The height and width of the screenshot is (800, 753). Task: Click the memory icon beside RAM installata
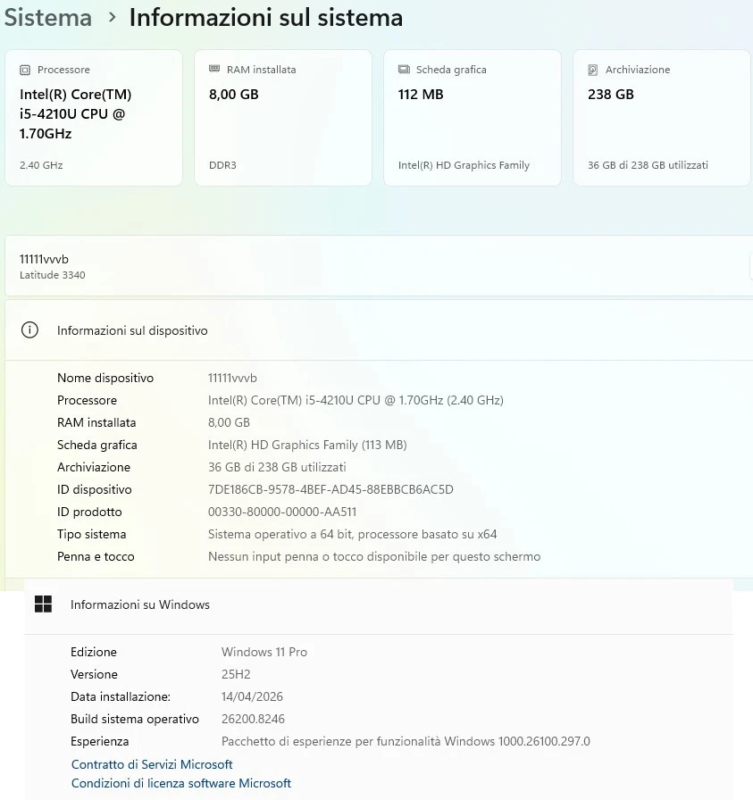point(214,69)
